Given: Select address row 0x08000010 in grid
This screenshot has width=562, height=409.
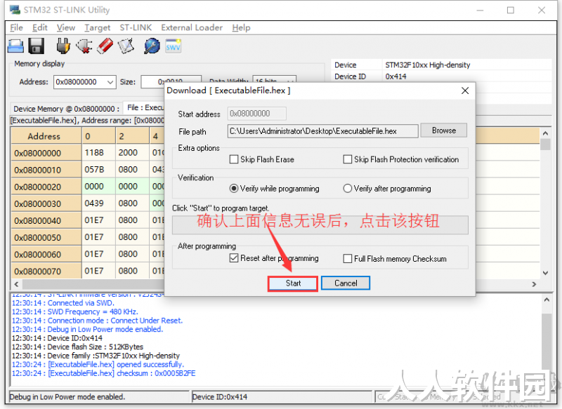Looking at the screenshot, I should [x=46, y=170].
